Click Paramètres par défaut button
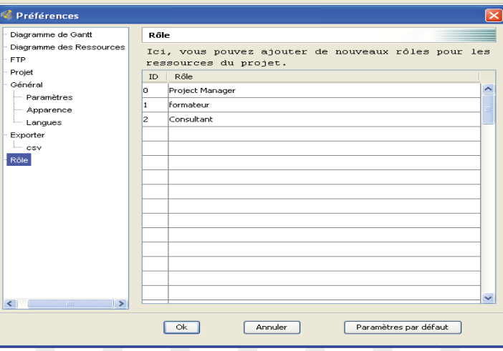Screen dimensions: 503x351 point(403,327)
